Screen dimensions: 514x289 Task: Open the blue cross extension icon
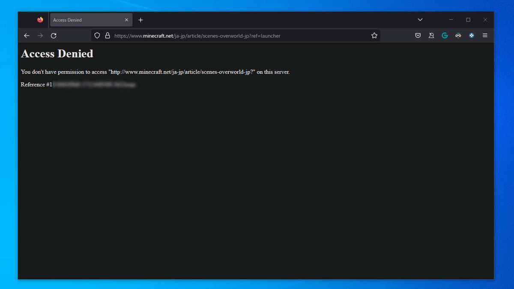click(x=471, y=36)
